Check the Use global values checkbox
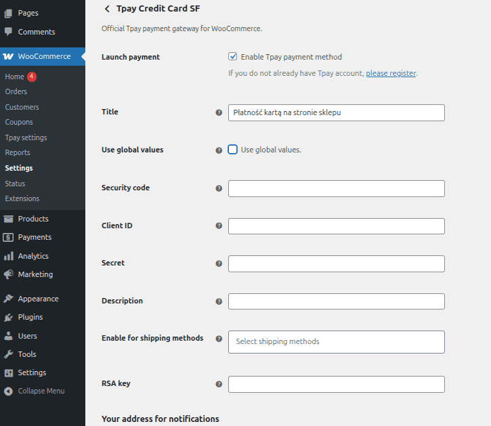 coord(233,150)
